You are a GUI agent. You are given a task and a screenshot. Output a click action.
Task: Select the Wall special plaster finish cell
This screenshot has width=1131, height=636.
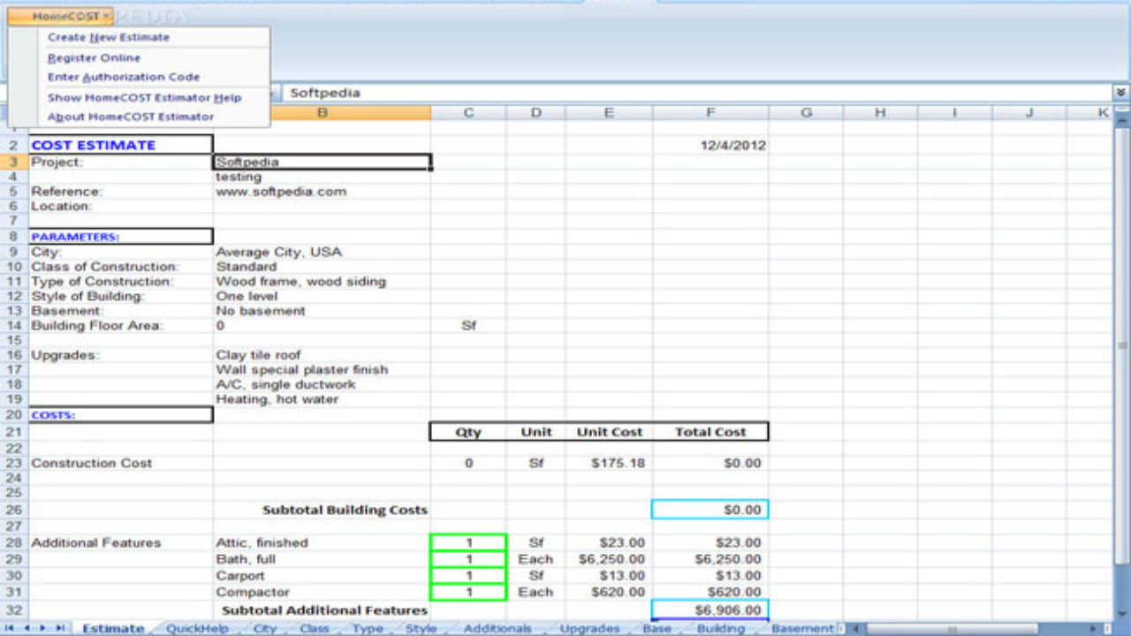pyautogui.click(x=322, y=370)
